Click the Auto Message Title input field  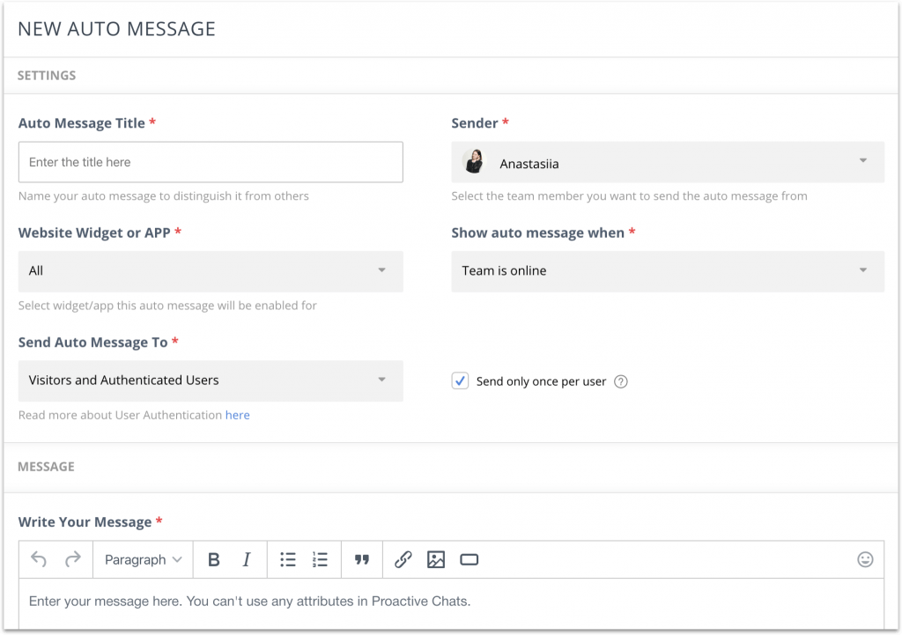coord(211,162)
